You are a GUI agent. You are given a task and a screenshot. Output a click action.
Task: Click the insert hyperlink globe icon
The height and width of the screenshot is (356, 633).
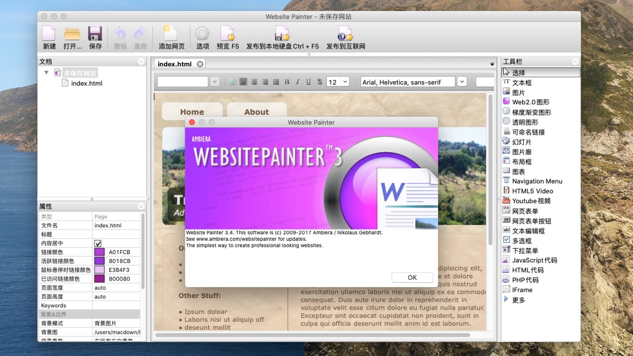pos(232,82)
